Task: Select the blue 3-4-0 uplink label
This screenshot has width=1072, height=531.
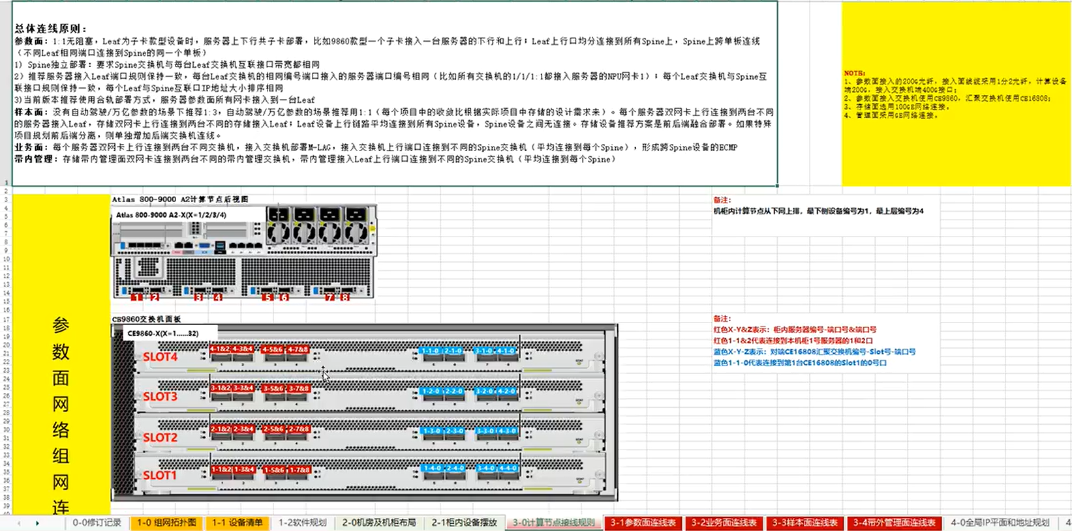Action: pyautogui.click(x=486, y=468)
